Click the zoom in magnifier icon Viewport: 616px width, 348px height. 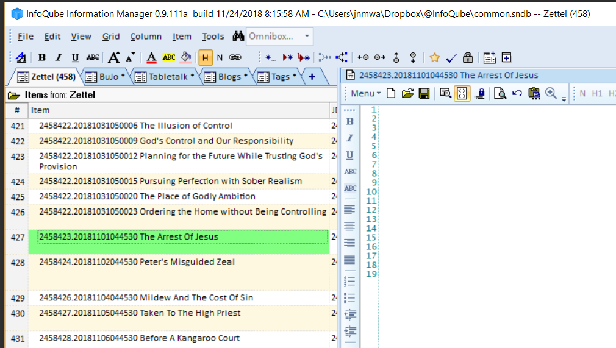click(551, 93)
